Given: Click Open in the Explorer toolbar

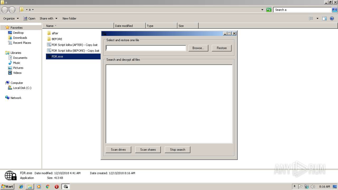Looking at the screenshot, I should [29, 18].
